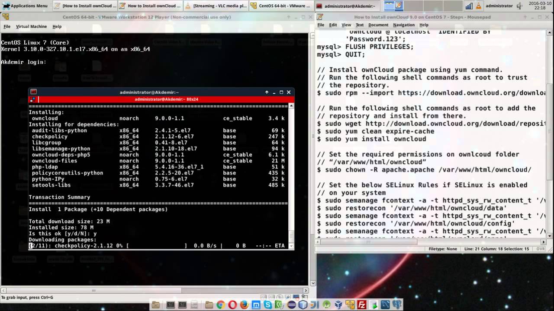Click 'sudo chown -R apache.apache' line
Viewport: 554px width, 311px height.
pos(424,170)
